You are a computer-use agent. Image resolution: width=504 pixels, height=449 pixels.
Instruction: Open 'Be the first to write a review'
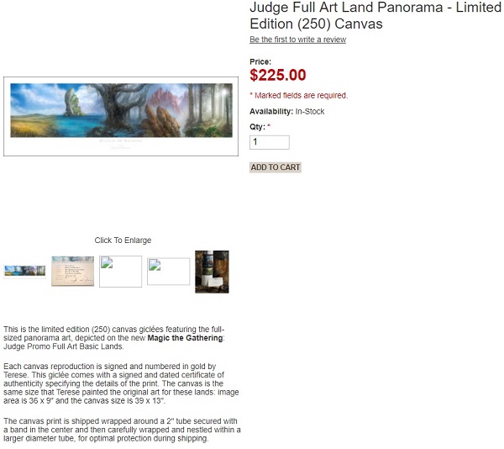click(x=297, y=40)
